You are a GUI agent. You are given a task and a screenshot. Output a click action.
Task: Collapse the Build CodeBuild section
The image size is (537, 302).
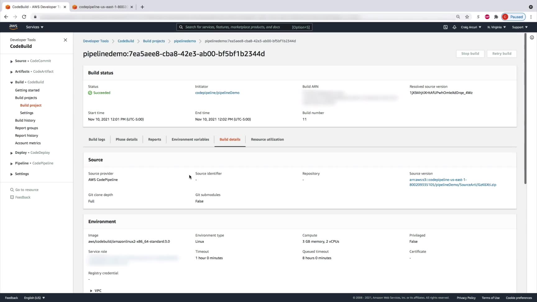11,82
